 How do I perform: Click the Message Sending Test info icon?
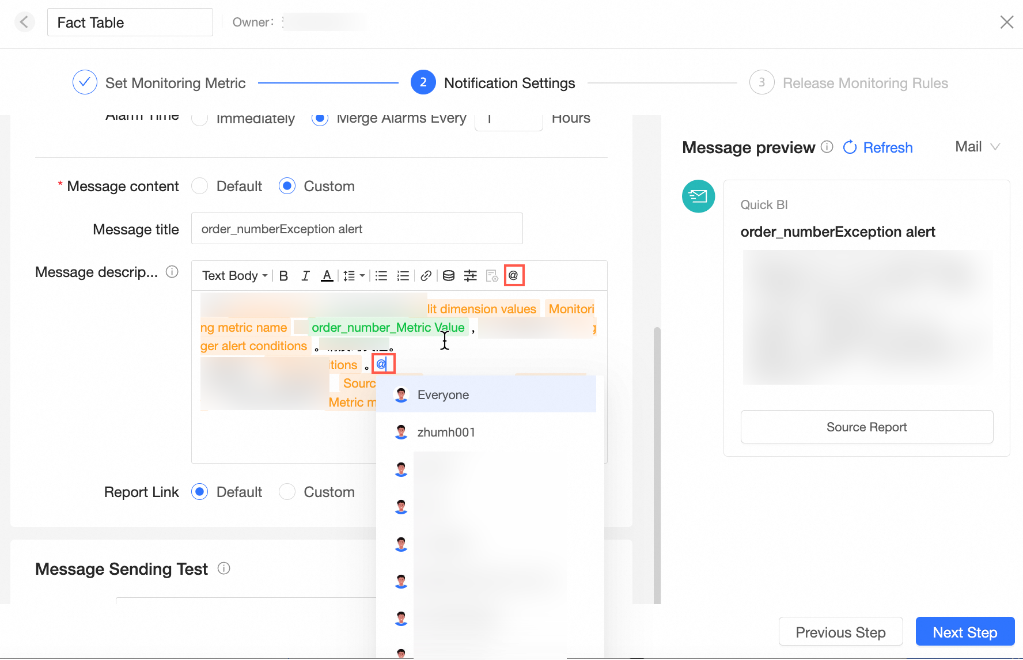pyautogui.click(x=224, y=568)
